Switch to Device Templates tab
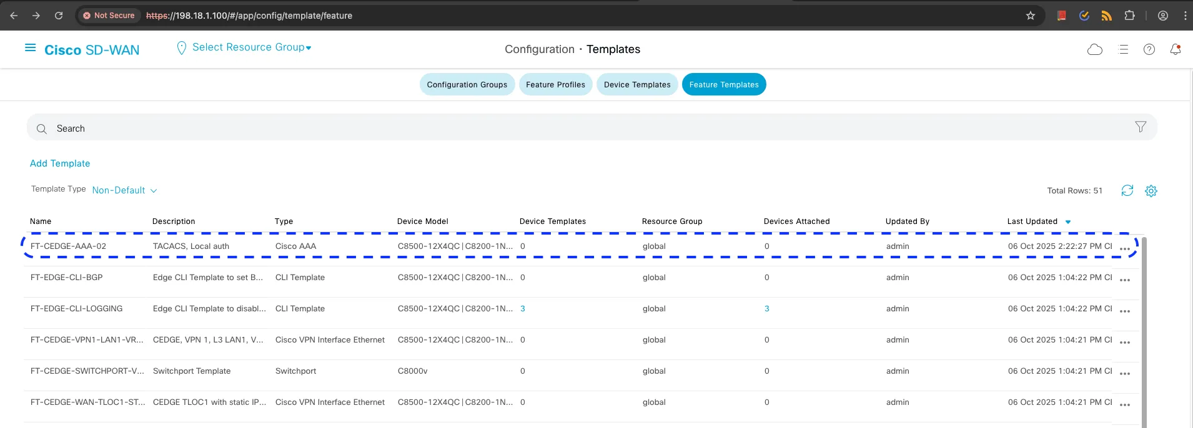 click(x=637, y=84)
